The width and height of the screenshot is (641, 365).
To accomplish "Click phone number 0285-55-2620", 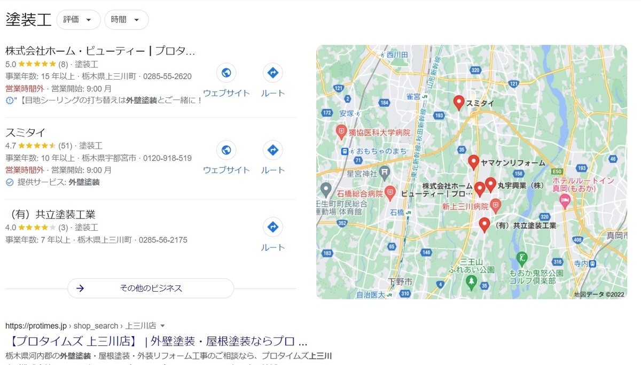I will (x=167, y=76).
